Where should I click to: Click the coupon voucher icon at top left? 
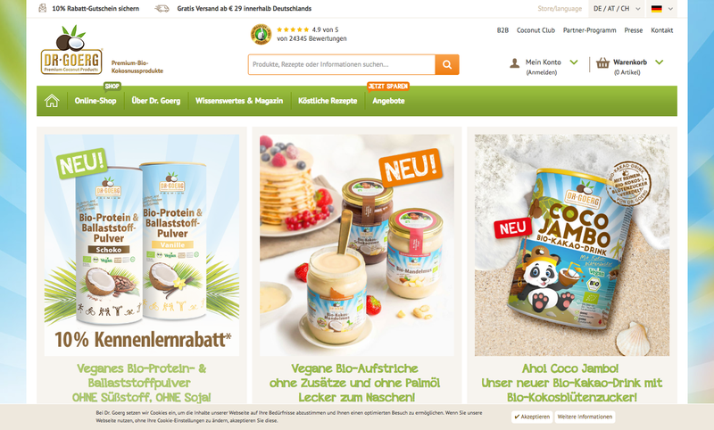[42, 8]
